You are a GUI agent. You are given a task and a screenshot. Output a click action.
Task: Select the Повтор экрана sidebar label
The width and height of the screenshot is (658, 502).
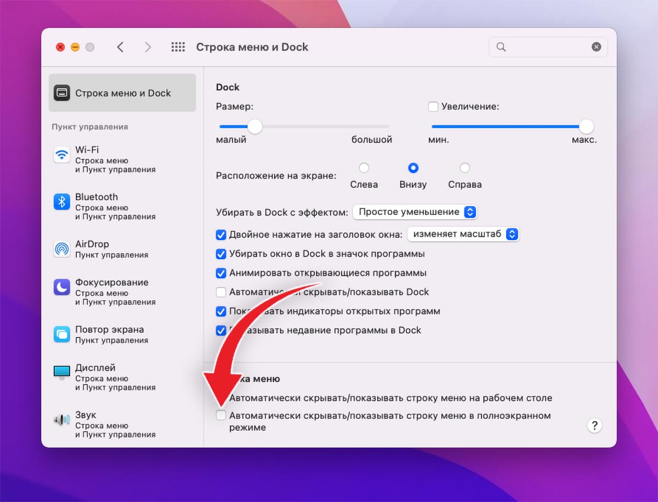click(x=110, y=329)
